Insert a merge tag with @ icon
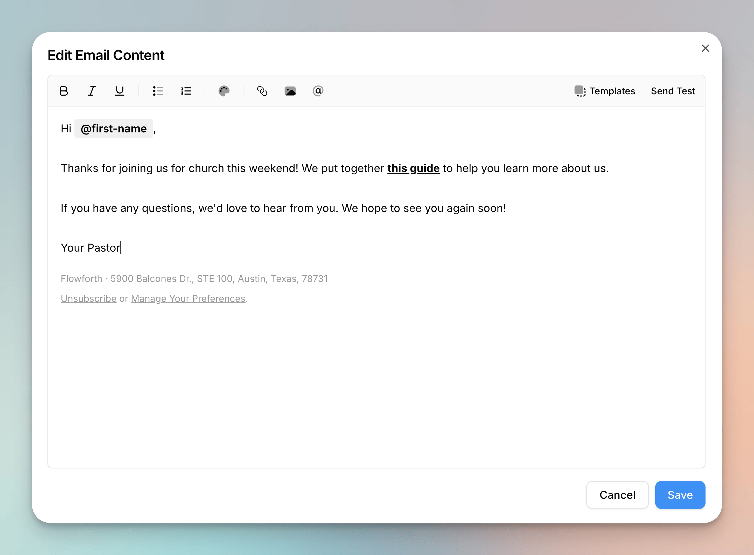754x555 pixels. click(x=318, y=91)
